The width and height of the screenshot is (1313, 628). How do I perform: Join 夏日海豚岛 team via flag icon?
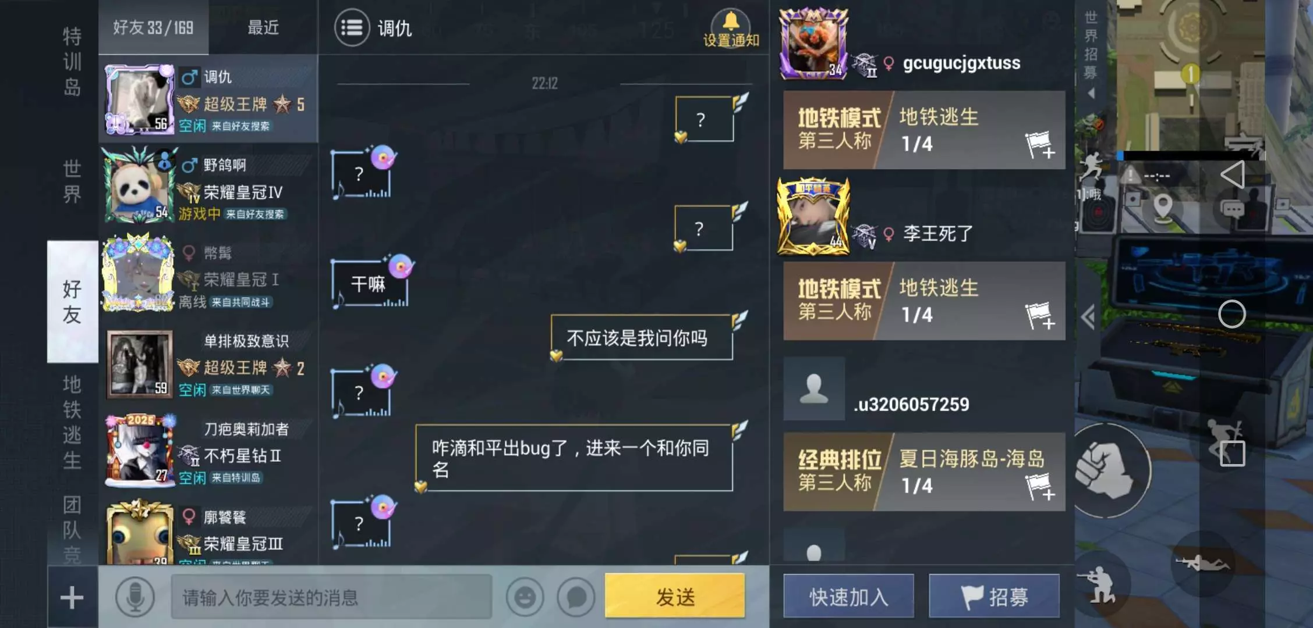1040,486
